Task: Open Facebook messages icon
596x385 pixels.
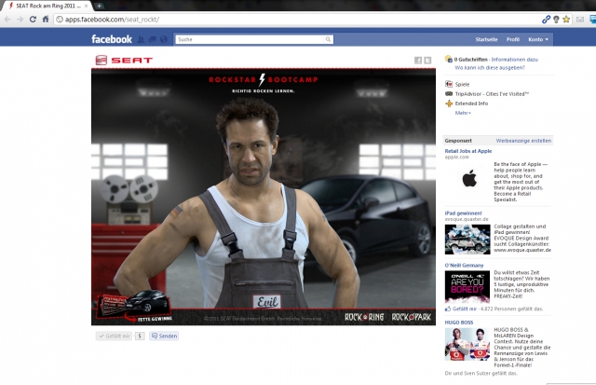Action: tap(152, 39)
